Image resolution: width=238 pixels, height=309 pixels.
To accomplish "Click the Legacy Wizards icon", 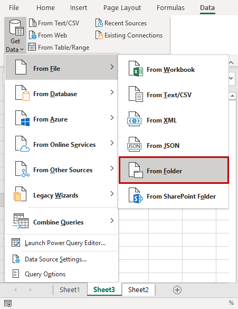I will [20, 194].
